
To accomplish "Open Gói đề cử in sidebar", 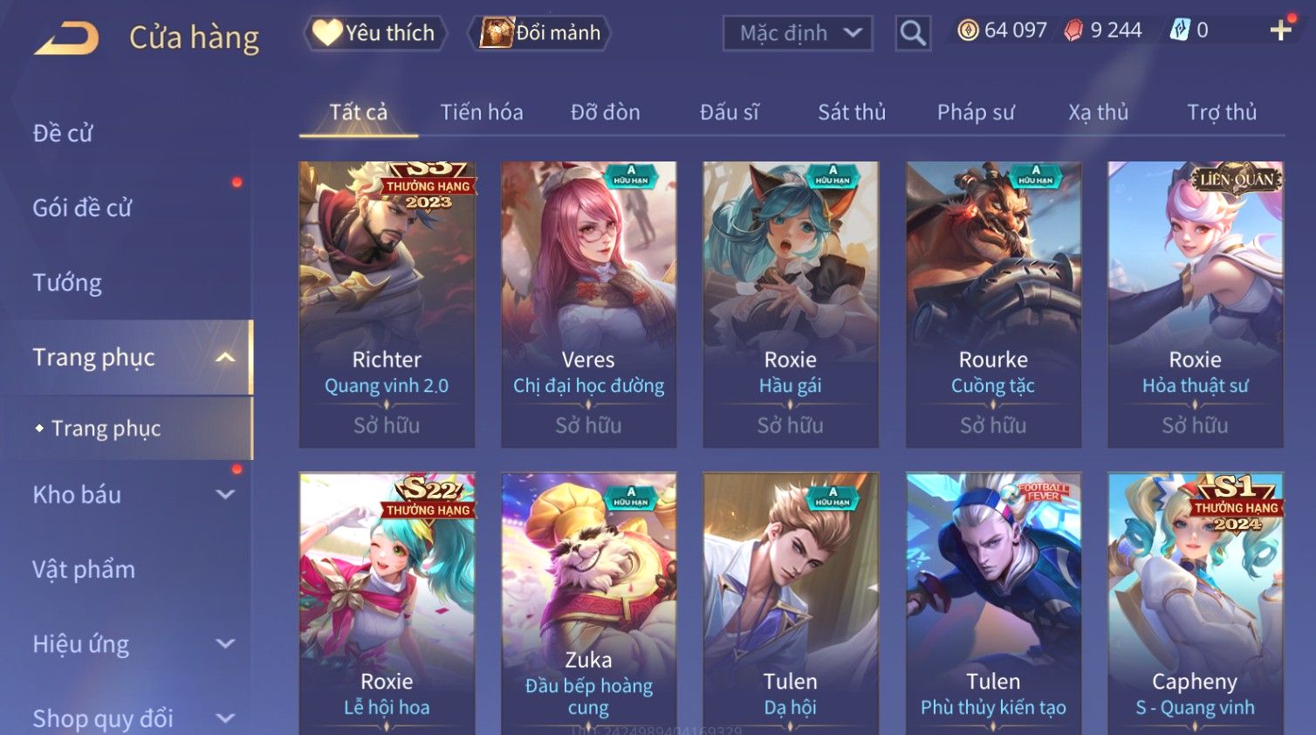I will pyautogui.click(x=82, y=208).
